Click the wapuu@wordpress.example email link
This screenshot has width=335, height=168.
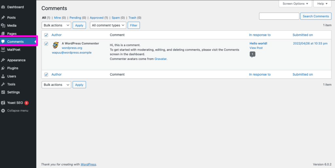click(x=72, y=53)
